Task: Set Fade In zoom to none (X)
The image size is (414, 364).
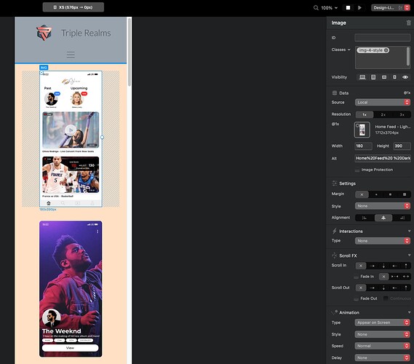Action: coord(383,277)
